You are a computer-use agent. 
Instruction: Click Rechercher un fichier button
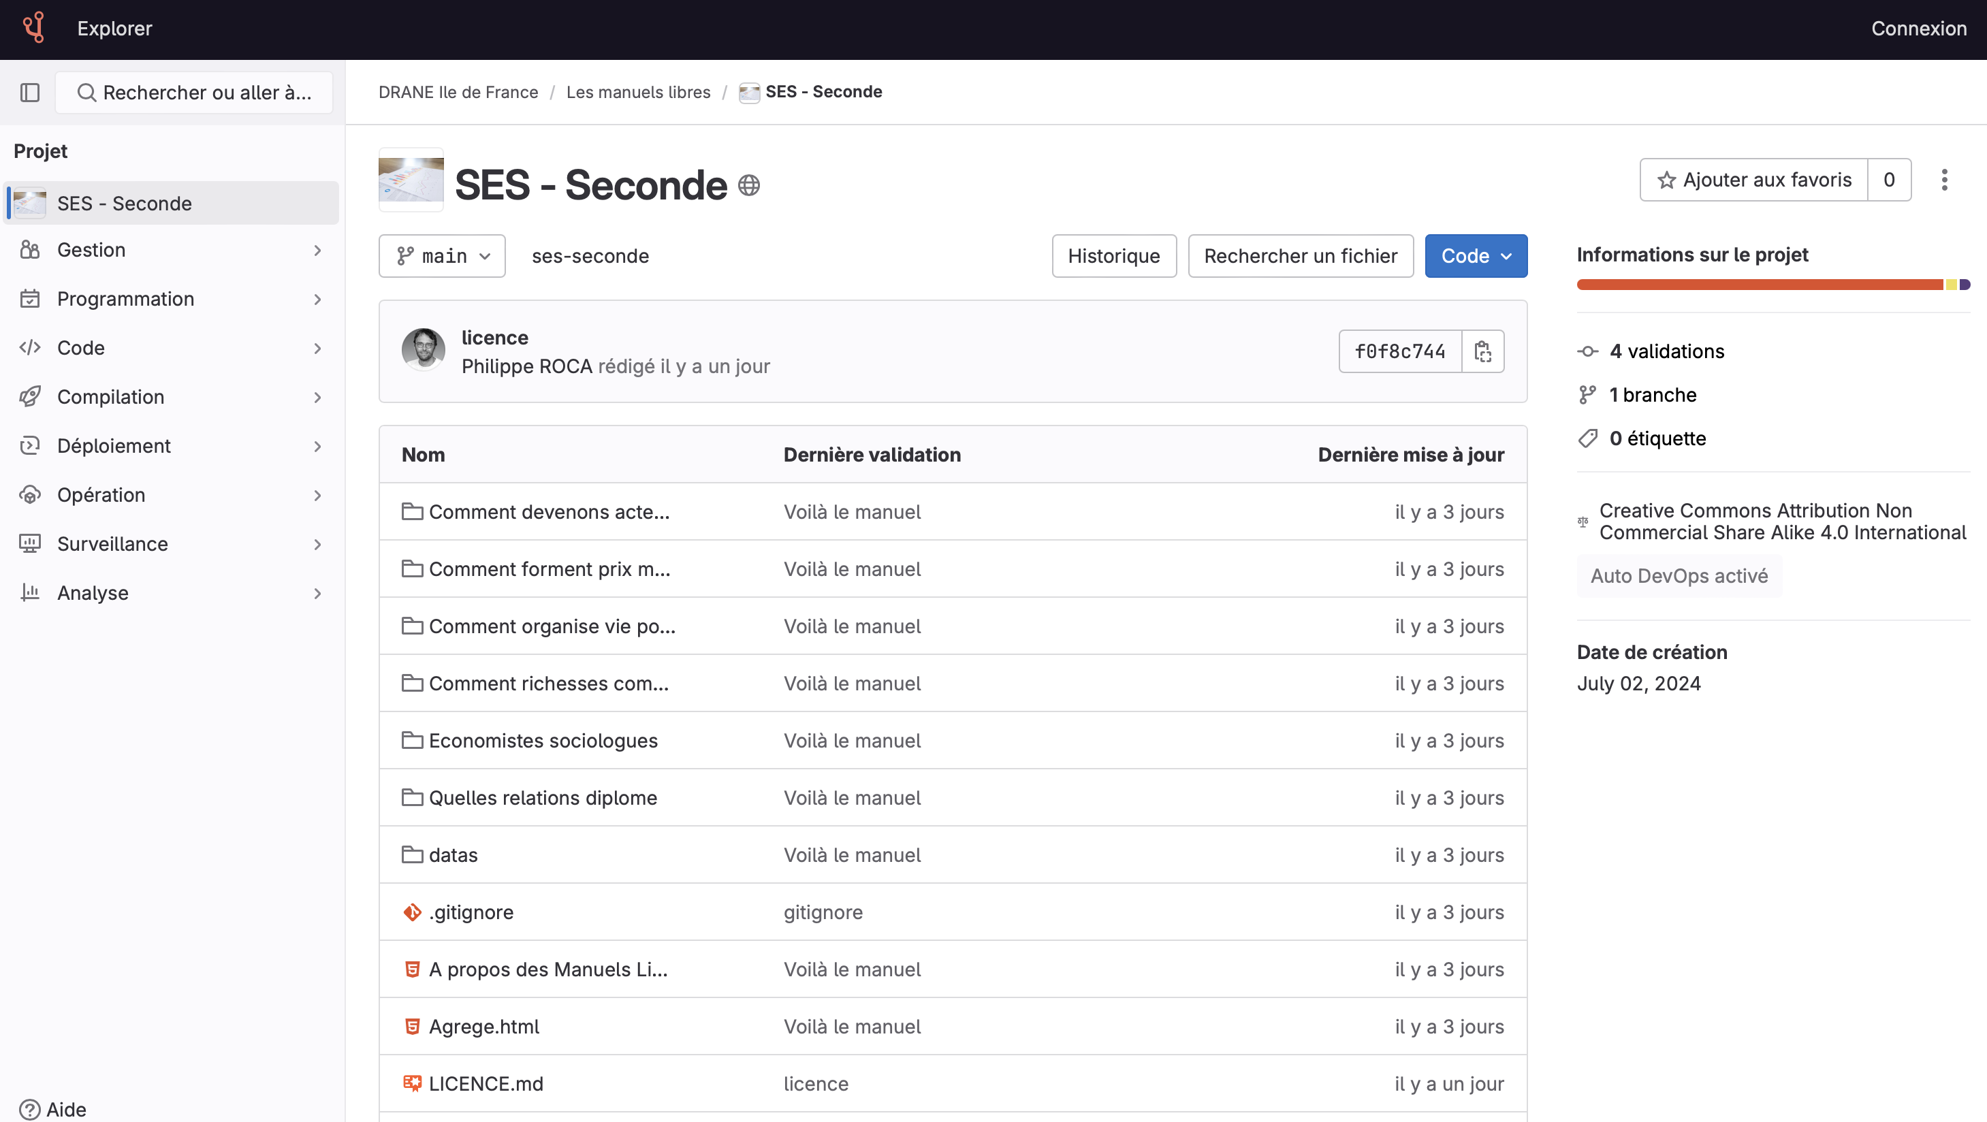click(1300, 256)
